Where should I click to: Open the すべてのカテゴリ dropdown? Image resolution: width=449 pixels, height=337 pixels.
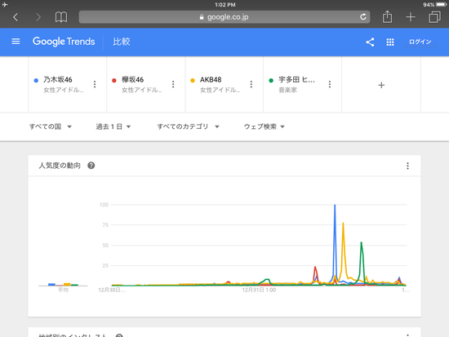[x=188, y=126]
